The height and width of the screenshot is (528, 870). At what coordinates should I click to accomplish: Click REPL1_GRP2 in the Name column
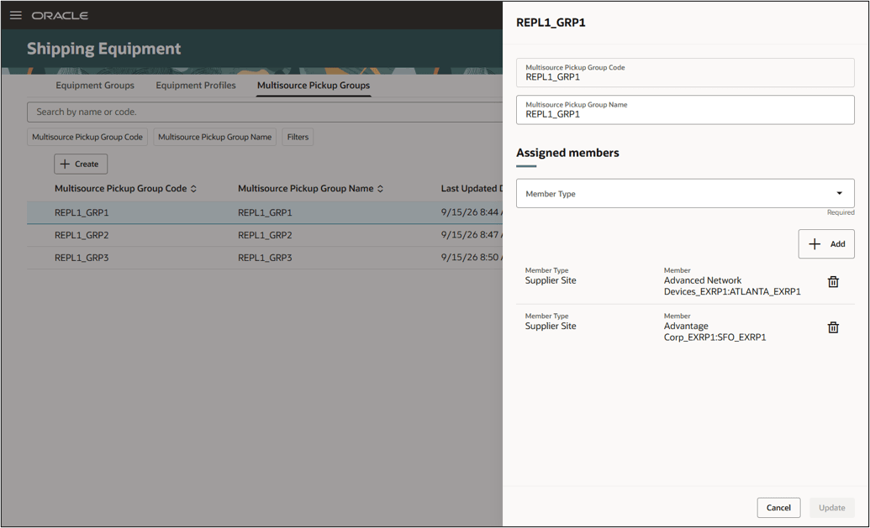(x=265, y=236)
